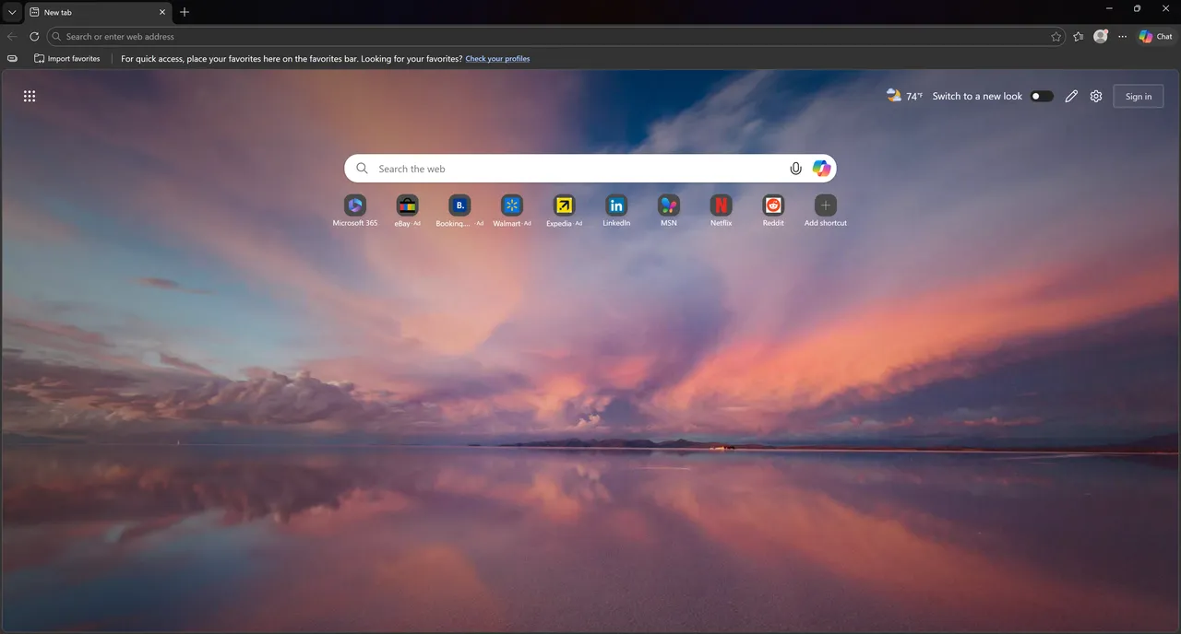Open the Microsoft 365 shortcut

[355, 210]
